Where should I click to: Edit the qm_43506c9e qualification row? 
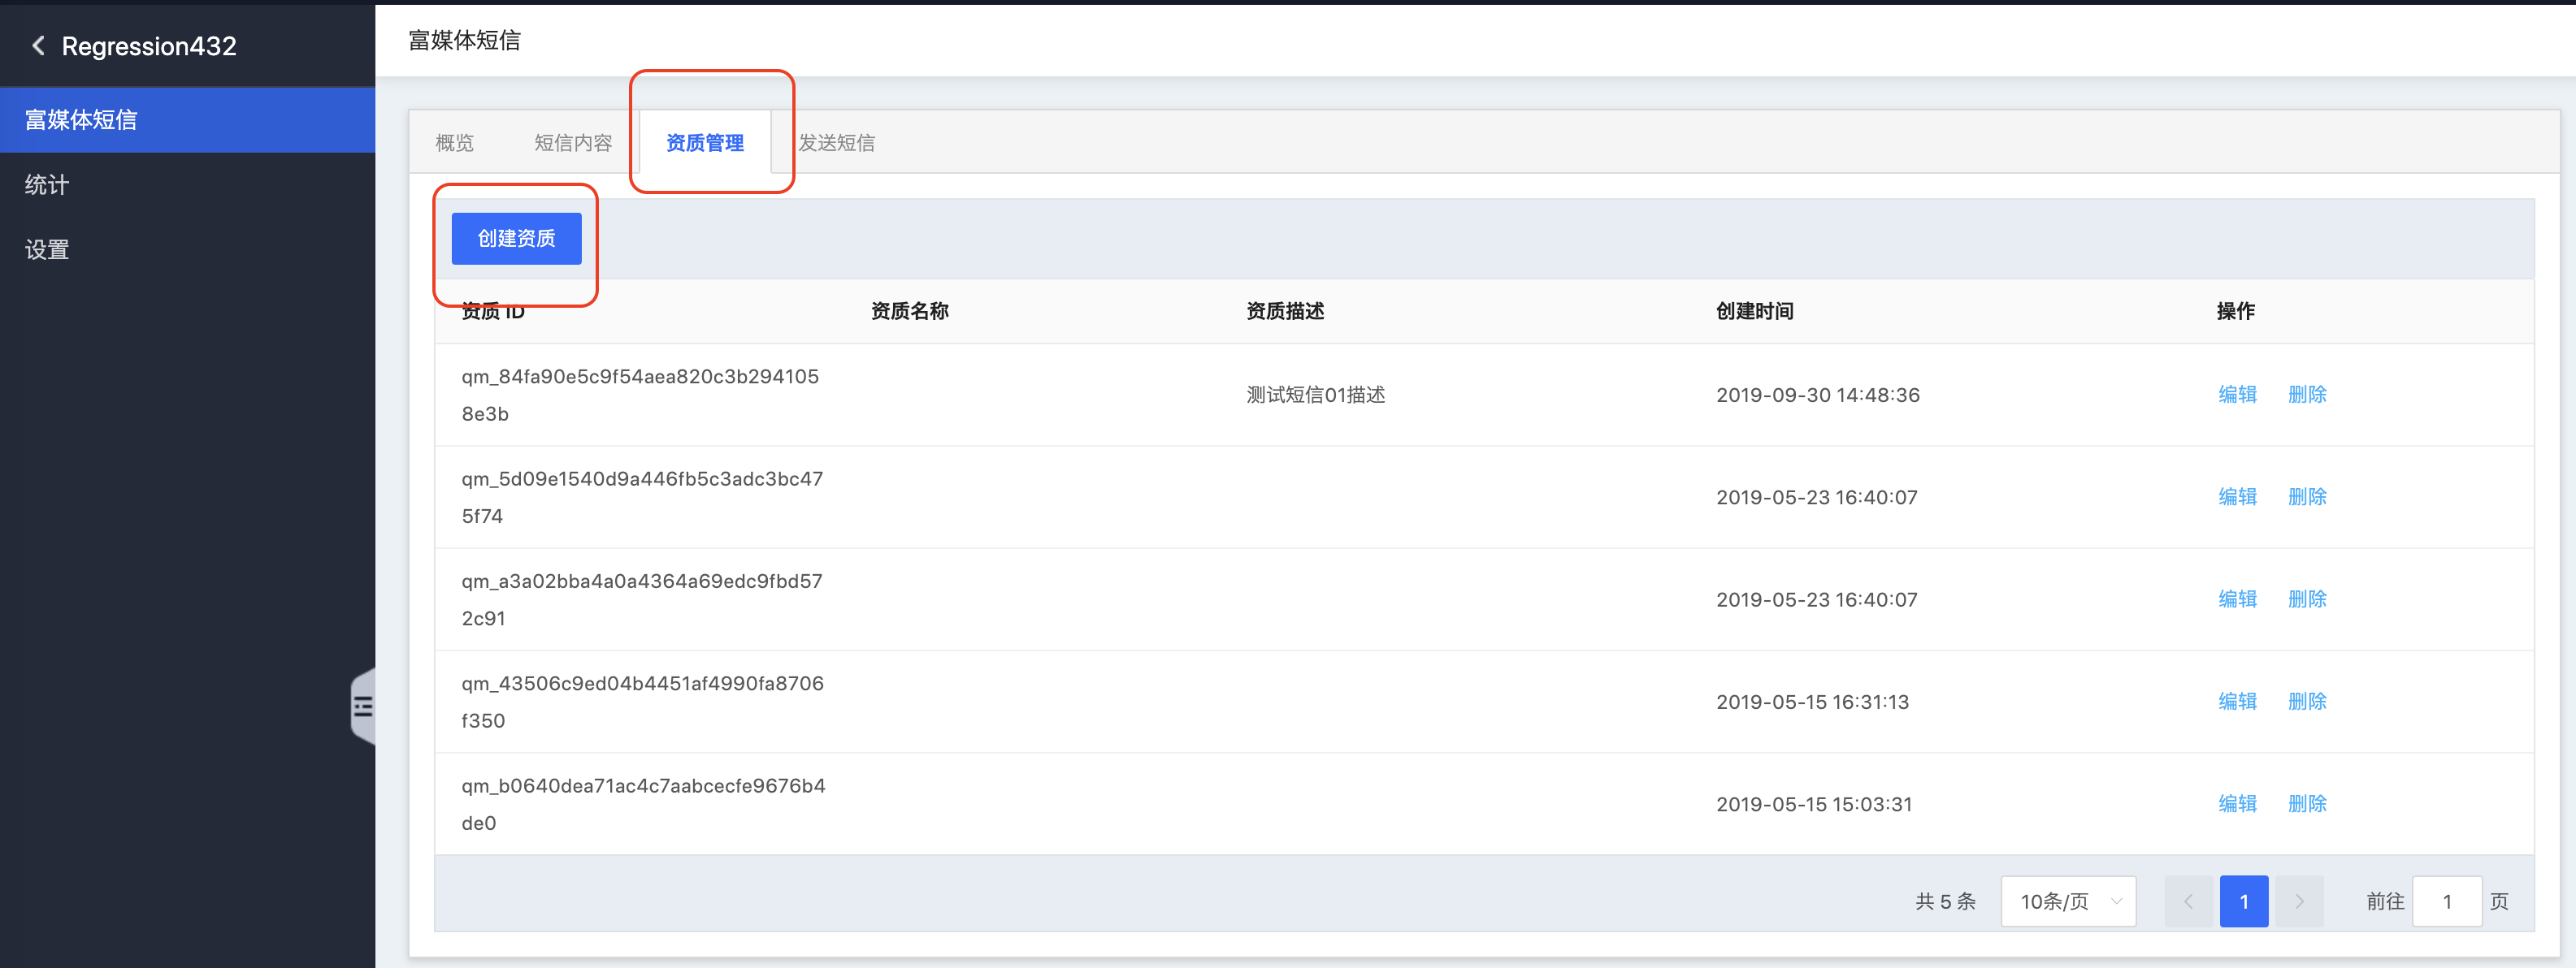(x=2237, y=702)
